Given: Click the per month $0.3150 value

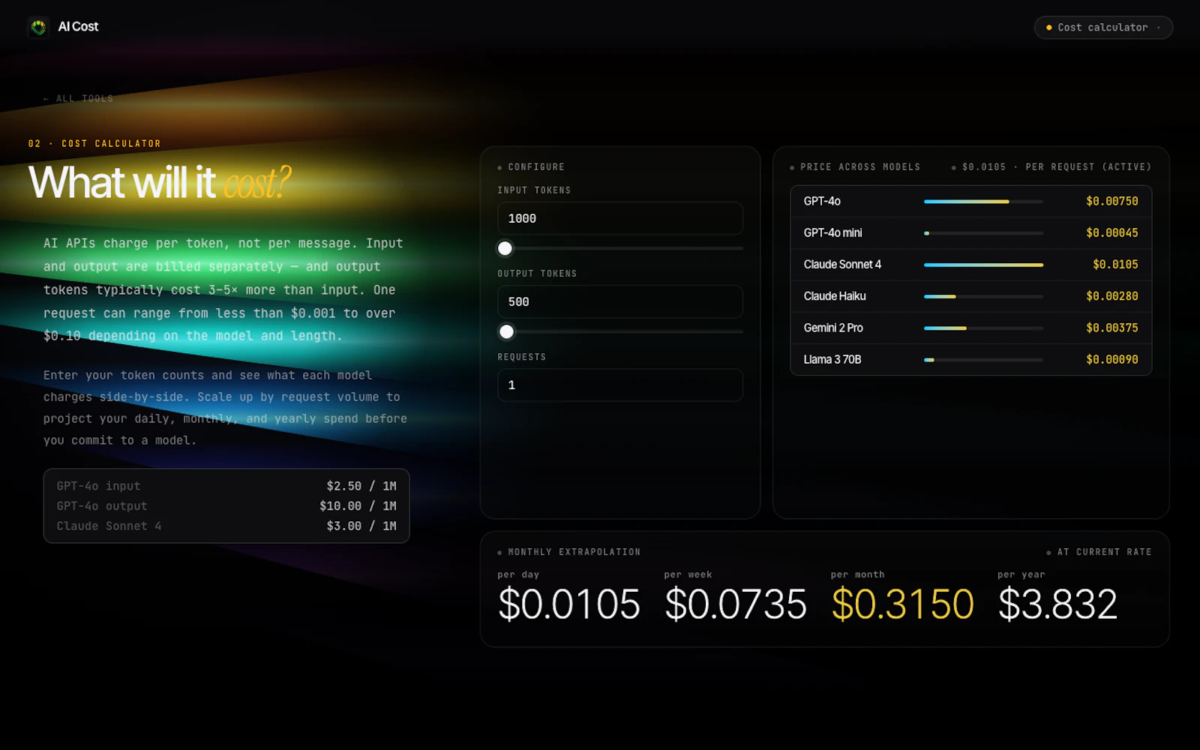Looking at the screenshot, I should coord(902,604).
